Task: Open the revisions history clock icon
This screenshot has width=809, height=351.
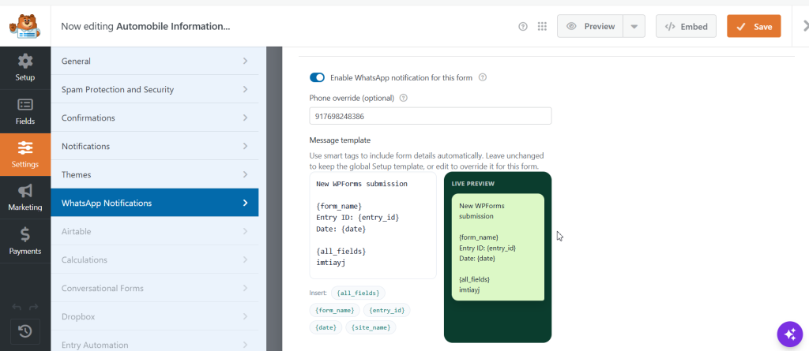Action: [25, 331]
